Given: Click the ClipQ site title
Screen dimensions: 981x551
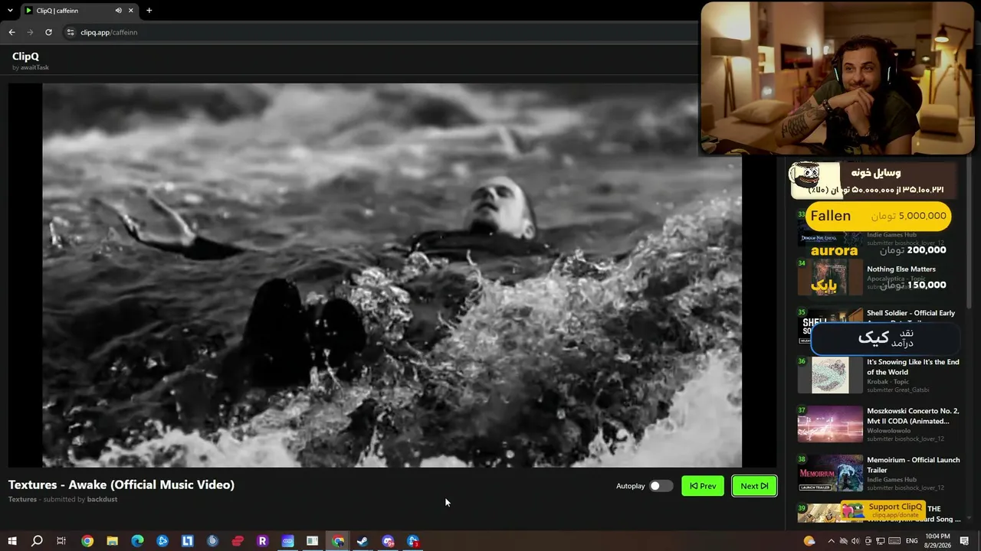Looking at the screenshot, I should point(25,56).
